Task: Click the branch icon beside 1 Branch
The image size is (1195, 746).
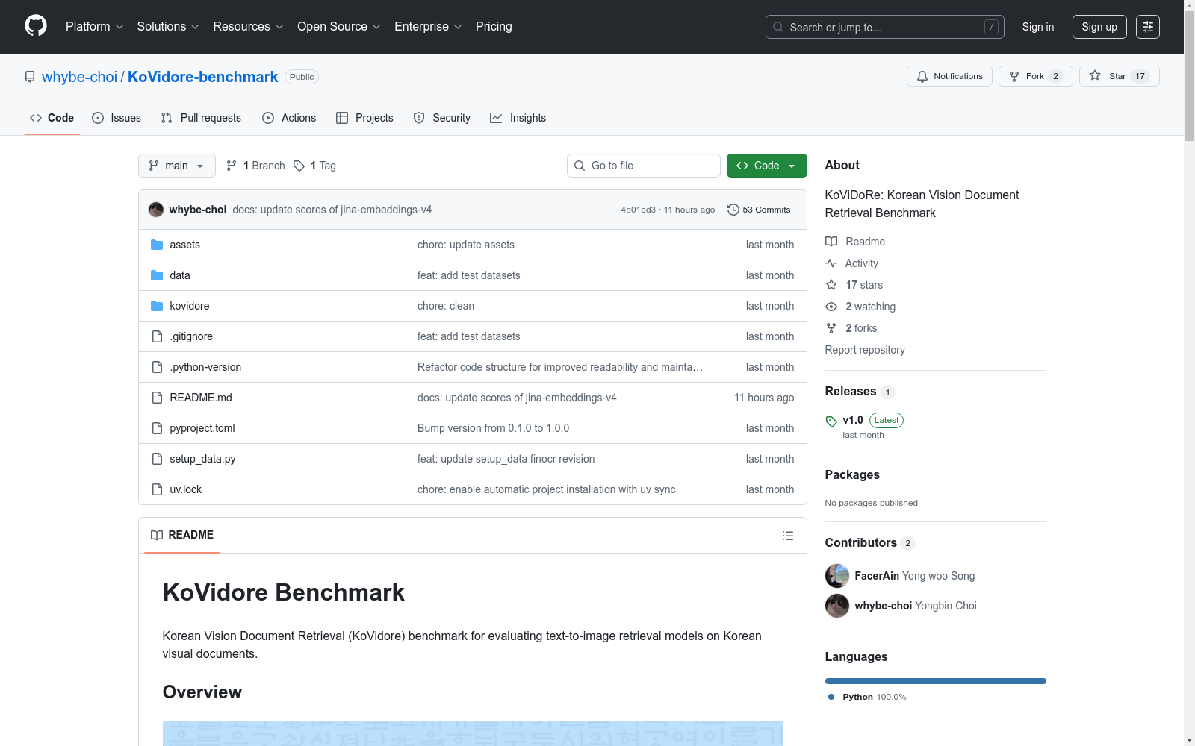Action: coord(232,166)
